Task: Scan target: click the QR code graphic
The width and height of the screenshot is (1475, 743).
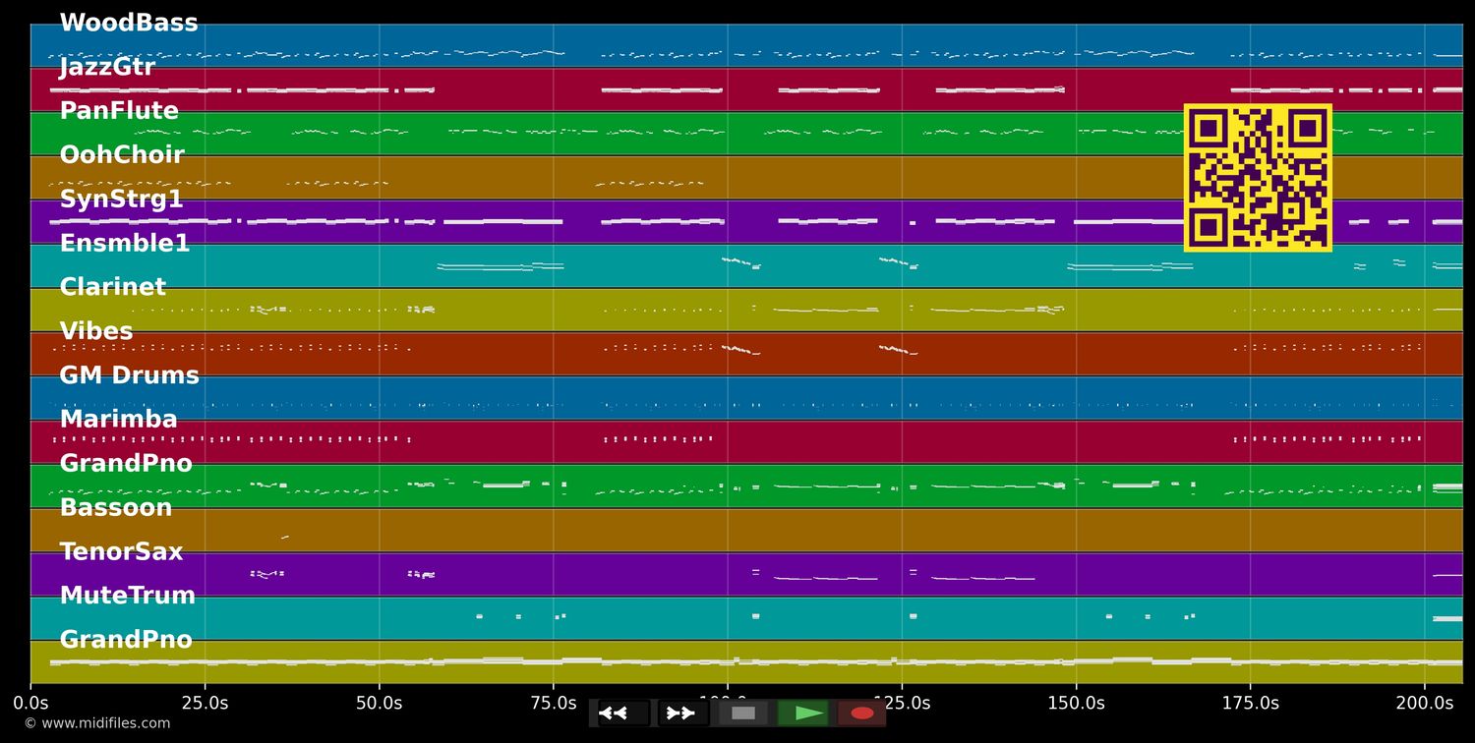Action: coord(1258,178)
